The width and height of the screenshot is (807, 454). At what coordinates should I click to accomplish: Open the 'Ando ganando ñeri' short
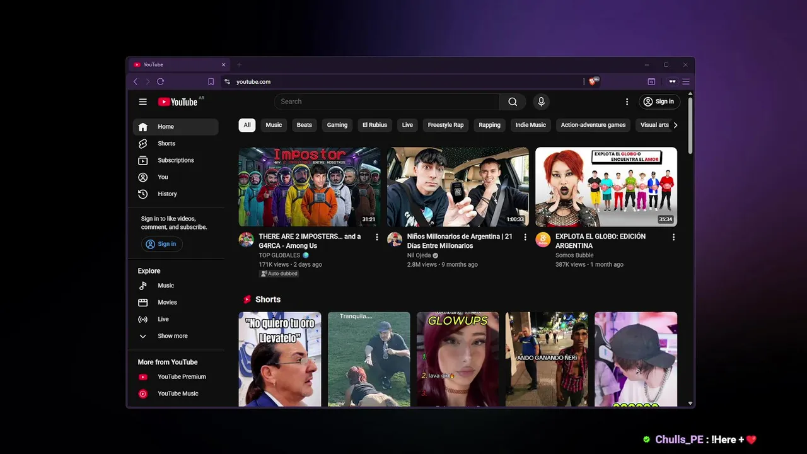tap(547, 359)
